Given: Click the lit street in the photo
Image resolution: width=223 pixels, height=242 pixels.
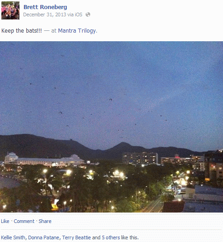Looking at the screenshot, I should click(154, 206).
